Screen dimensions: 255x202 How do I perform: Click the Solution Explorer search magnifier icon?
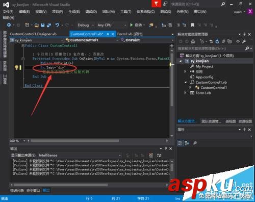pos(247,48)
